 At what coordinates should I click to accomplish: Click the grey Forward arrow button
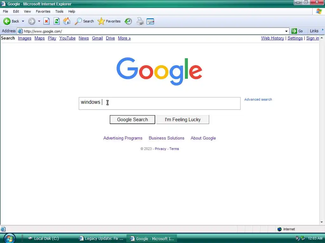32,21
